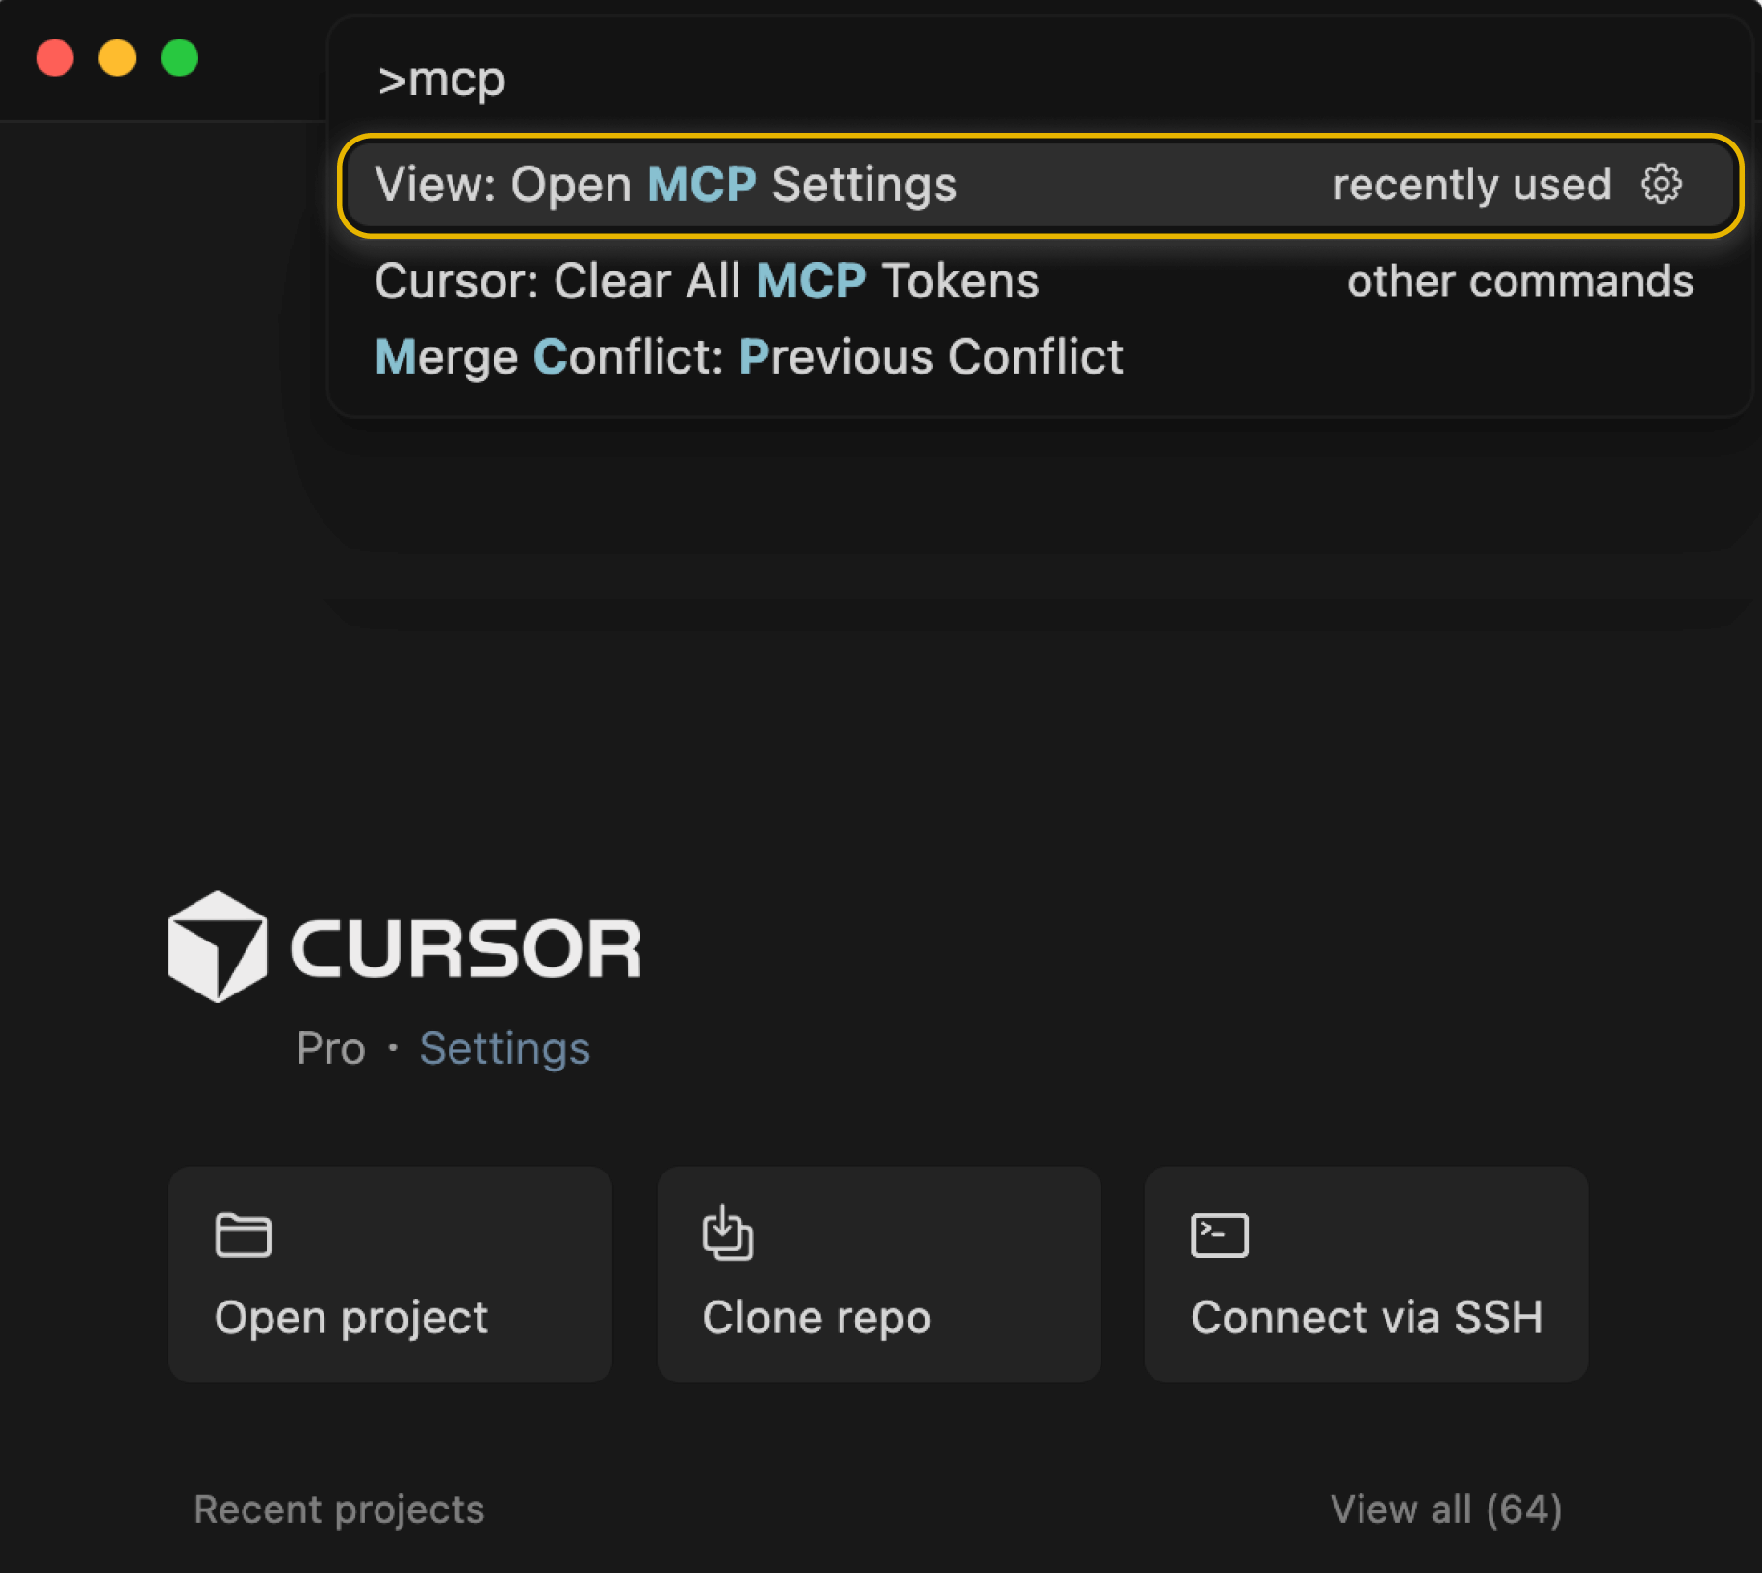Click the Pro label under the logo
1762x1573 pixels.
(x=329, y=1048)
